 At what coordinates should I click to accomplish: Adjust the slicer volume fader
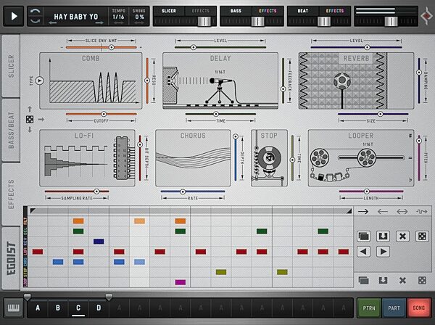click(x=204, y=21)
